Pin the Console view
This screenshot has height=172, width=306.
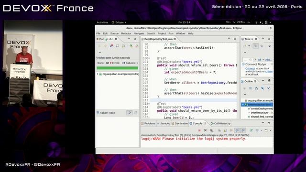[x=251, y=130]
